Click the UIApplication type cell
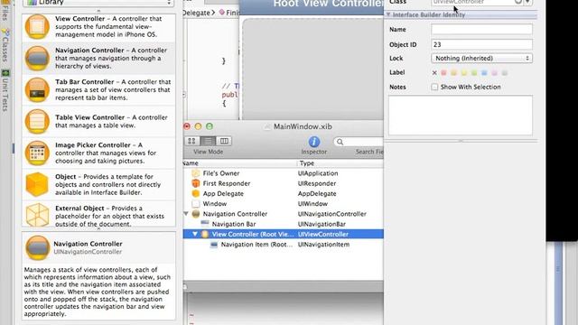Viewport: 578px width, 325px height. point(318,173)
